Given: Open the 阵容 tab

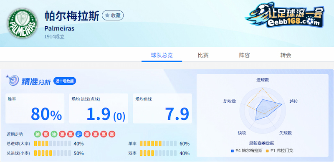Looking at the screenshot, I should click(x=244, y=56).
